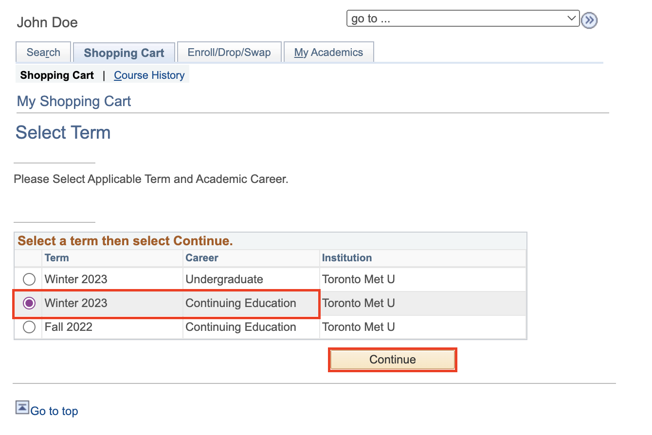
Task: Open the Course History link
Action: [x=149, y=75]
